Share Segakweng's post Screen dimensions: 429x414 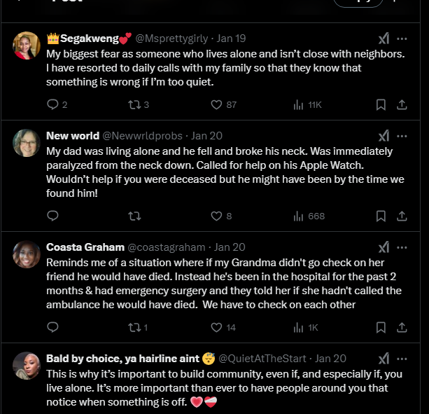402,104
